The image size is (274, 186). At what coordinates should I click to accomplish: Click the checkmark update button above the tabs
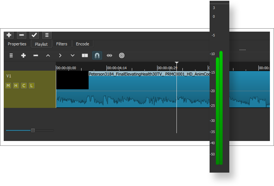click(34, 35)
